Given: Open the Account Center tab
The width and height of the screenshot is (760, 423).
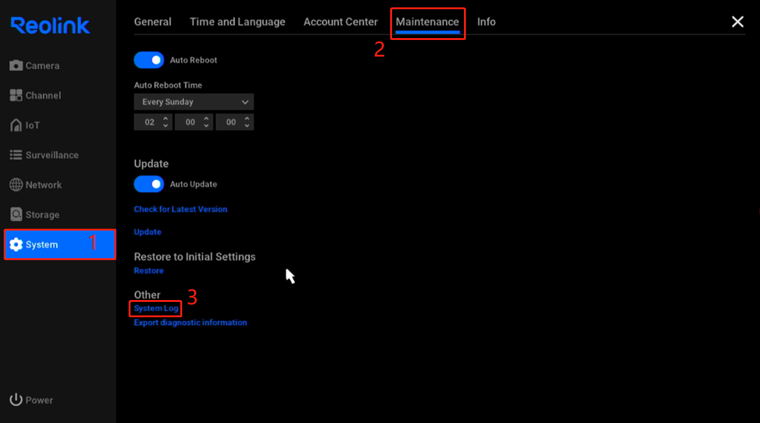Looking at the screenshot, I should click(340, 22).
